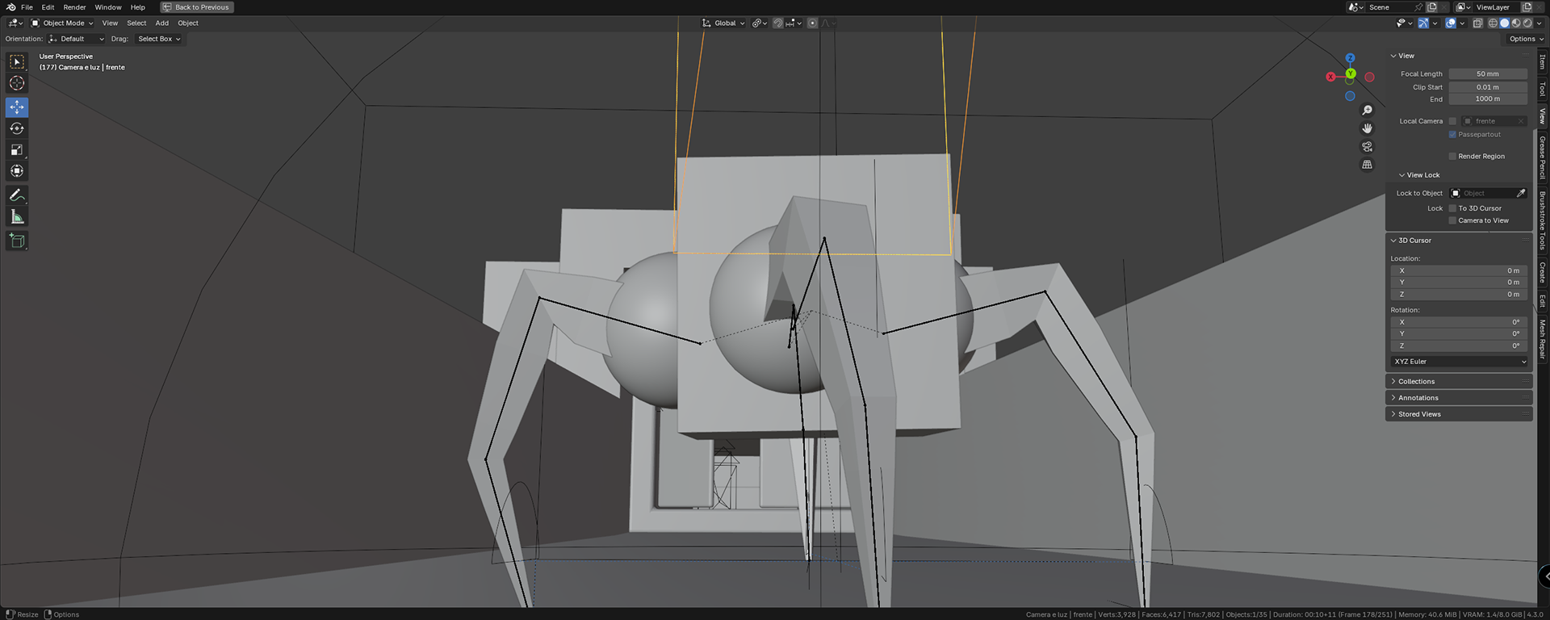Click the Blender logo menu icon
1550x620 pixels.
pyautogui.click(x=10, y=7)
